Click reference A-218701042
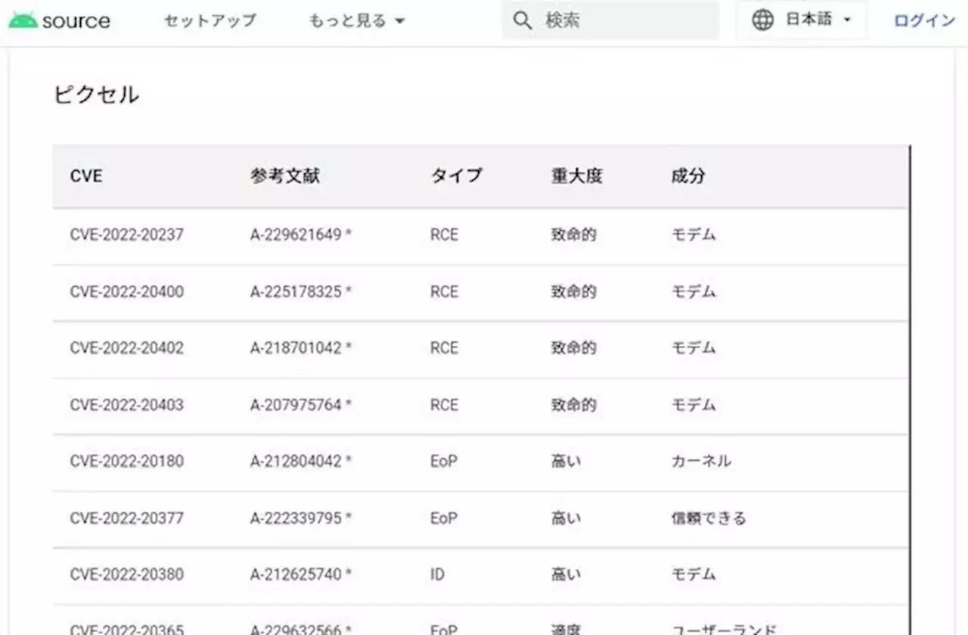Viewport: 968px width, 635px height. (x=296, y=348)
